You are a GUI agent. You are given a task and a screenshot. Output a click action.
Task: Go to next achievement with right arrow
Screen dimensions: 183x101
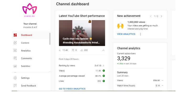click(x=162, y=16)
